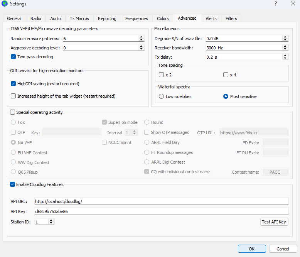
Task: Click OK to confirm settings
Action: 251,249
